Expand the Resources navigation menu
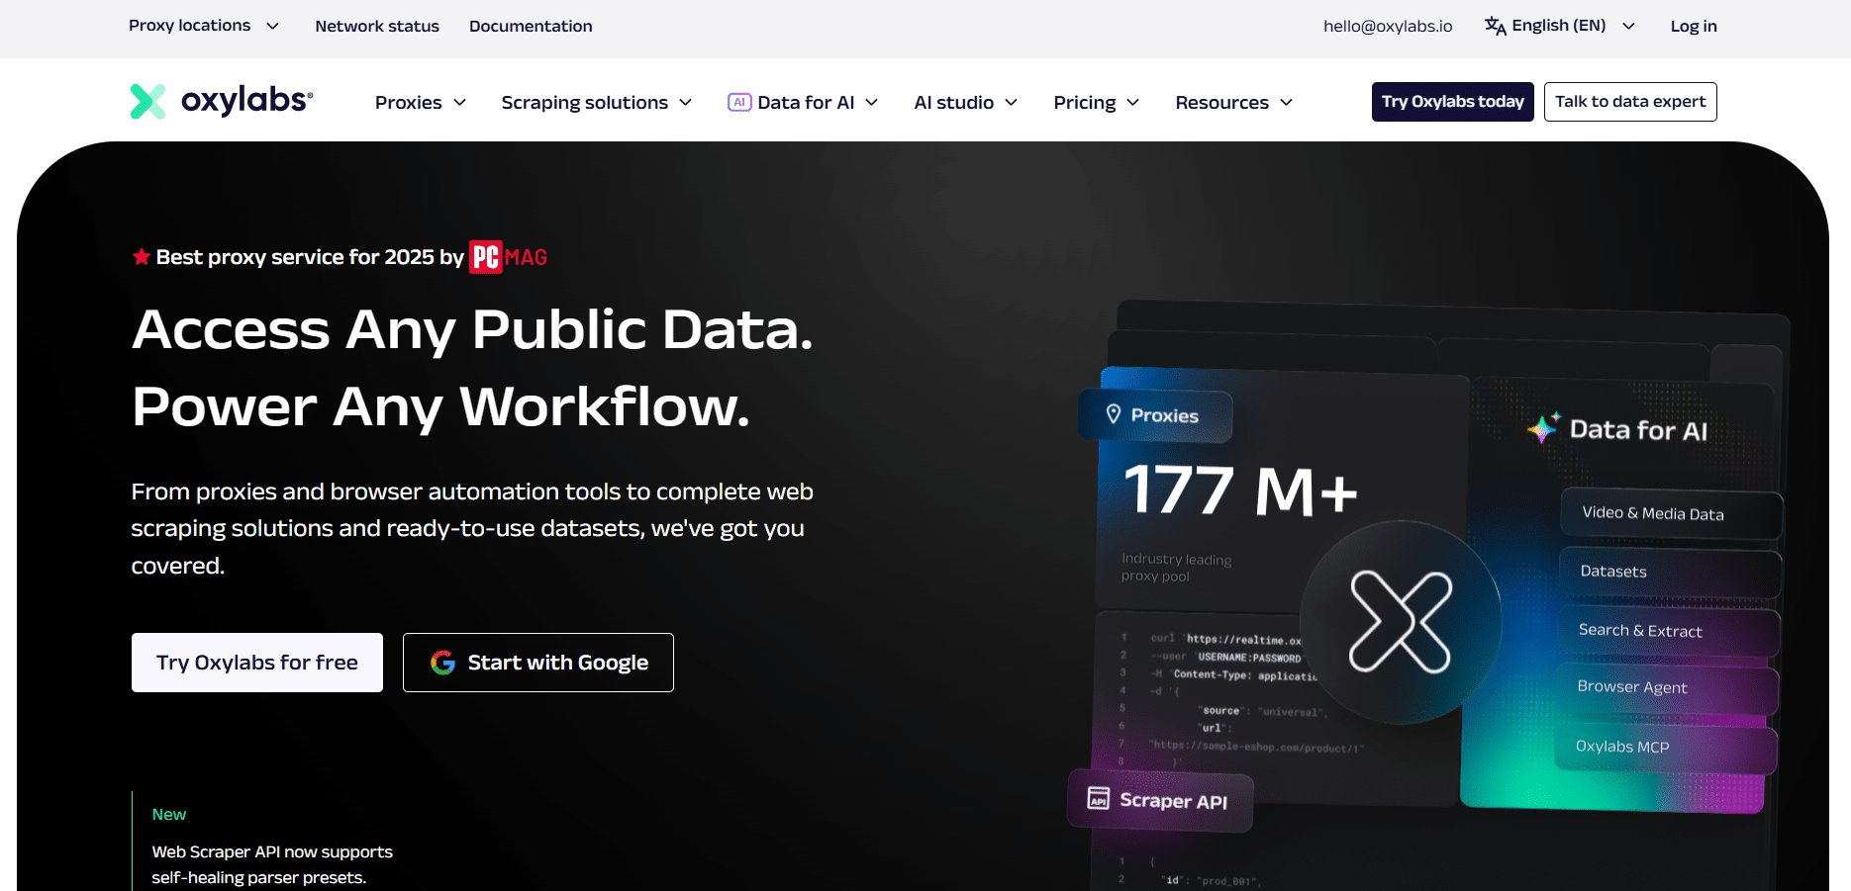This screenshot has width=1851, height=891. coord(1234,102)
